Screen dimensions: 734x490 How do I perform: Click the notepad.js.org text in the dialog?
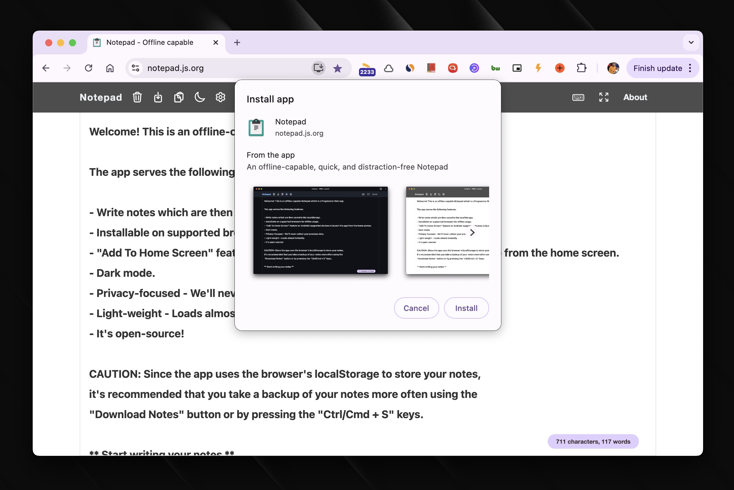tap(299, 133)
